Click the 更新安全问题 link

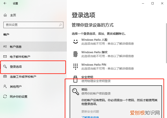90,111
